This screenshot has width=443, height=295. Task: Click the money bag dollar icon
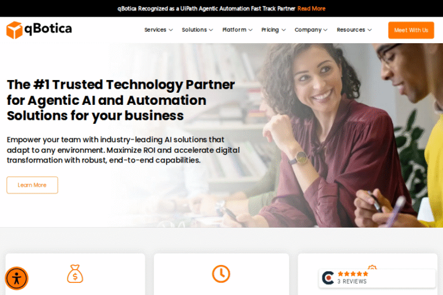click(x=75, y=274)
